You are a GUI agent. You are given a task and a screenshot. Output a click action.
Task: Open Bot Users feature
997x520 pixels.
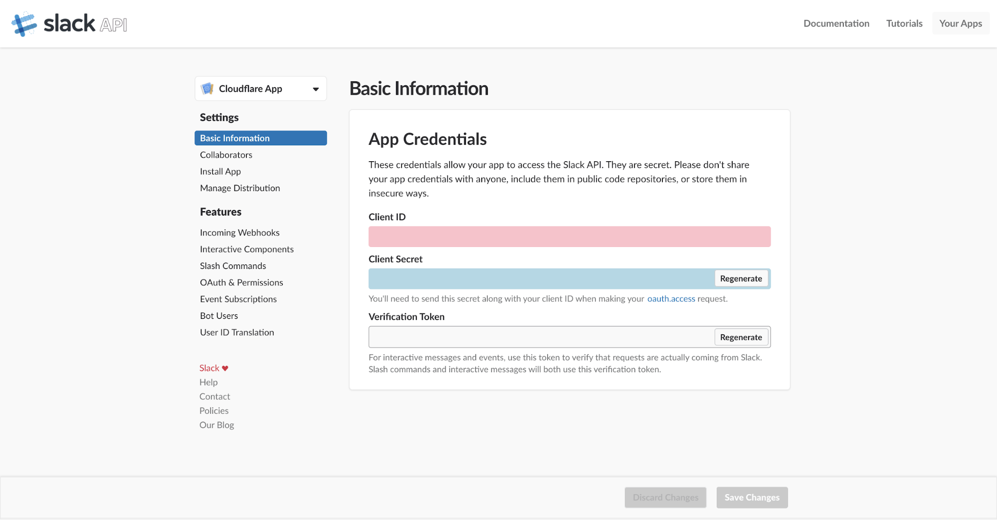(x=219, y=316)
